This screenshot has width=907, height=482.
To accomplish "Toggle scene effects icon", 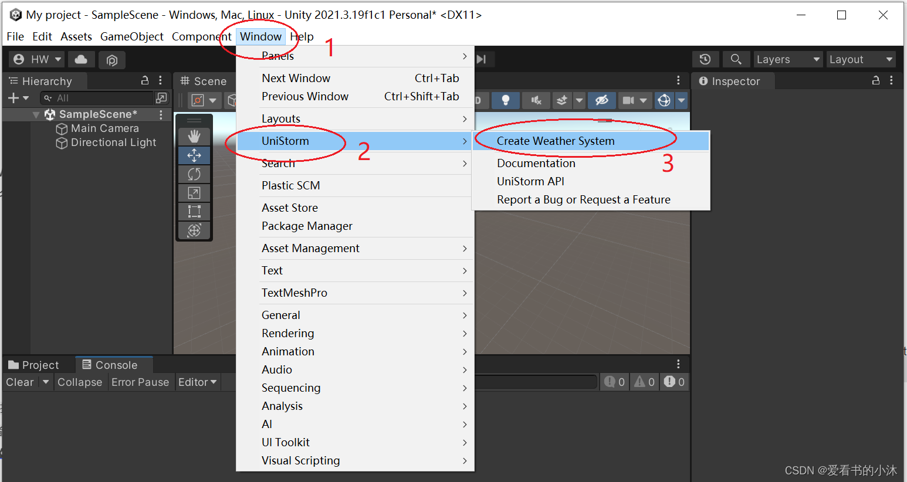I will tap(562, 100).
